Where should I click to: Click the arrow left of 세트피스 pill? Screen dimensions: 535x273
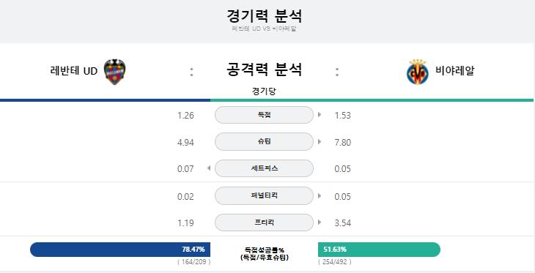[209, 168]
